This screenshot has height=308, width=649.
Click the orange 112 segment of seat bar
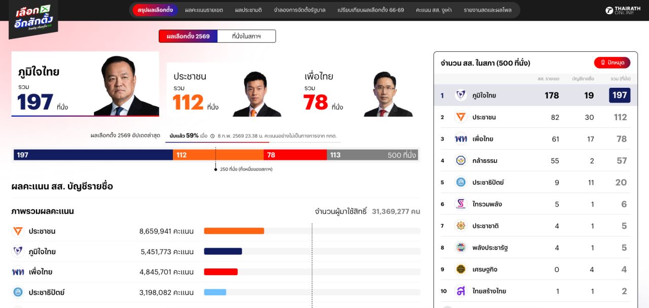tap(218, 155)
